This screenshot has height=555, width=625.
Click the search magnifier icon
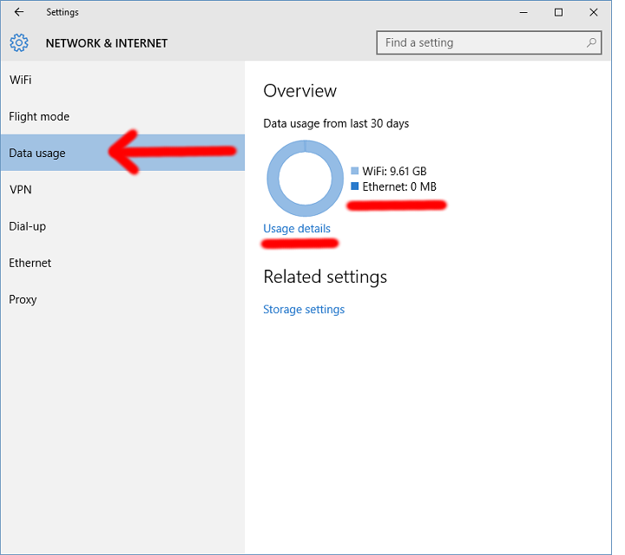click(591, 42)
